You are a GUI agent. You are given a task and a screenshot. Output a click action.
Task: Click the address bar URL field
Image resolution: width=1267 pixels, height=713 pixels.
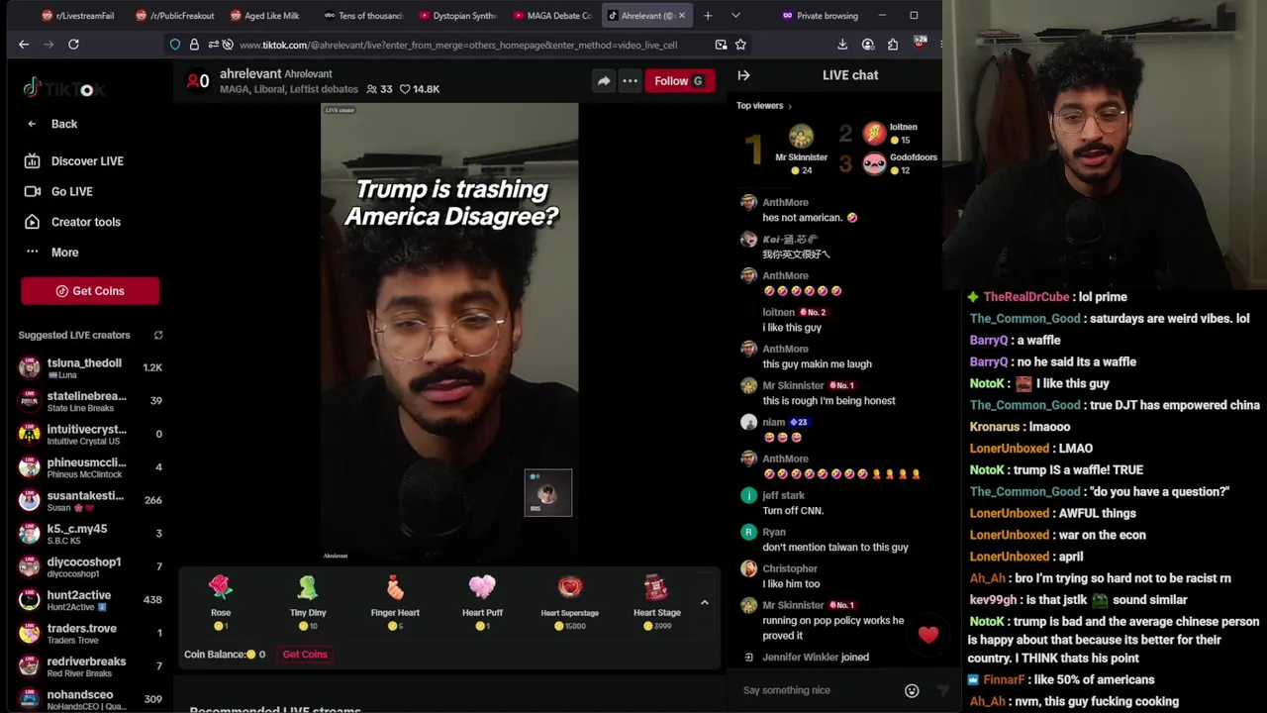coord(458,45)
